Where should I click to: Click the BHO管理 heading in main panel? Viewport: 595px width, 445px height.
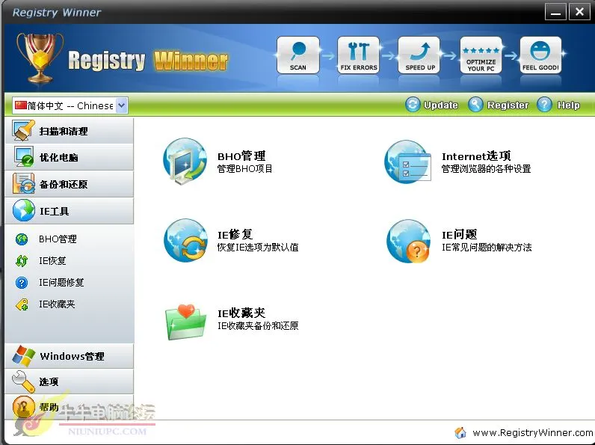241,156
